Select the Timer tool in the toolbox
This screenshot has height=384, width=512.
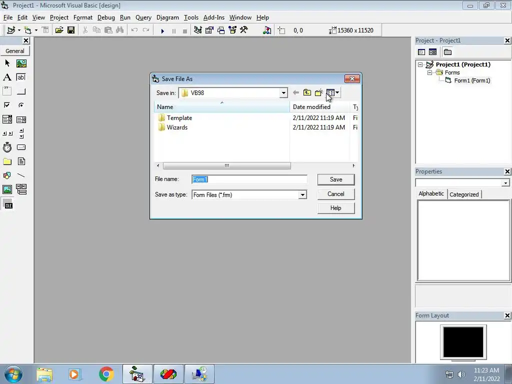click(x=7, y=147)
